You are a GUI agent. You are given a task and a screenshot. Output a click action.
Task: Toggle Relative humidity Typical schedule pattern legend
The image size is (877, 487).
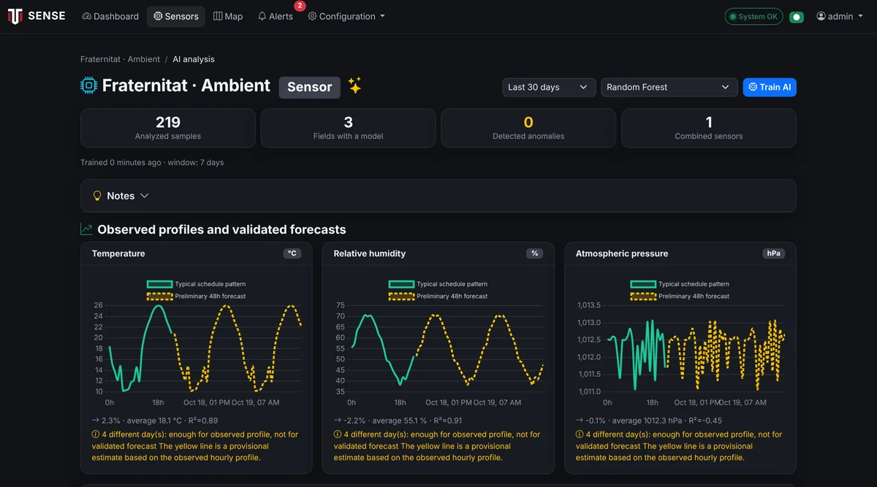438,284
